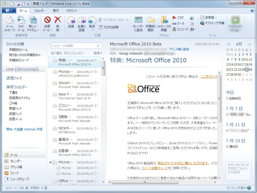Go to next month in calendar
This screenshot has width=257, height=193.
250,44
